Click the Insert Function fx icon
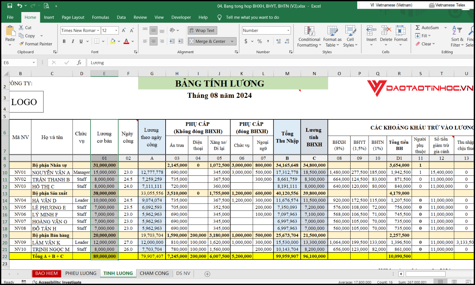Image resolution: width=475 pixels, height=285 pixels. pos(79,63)
